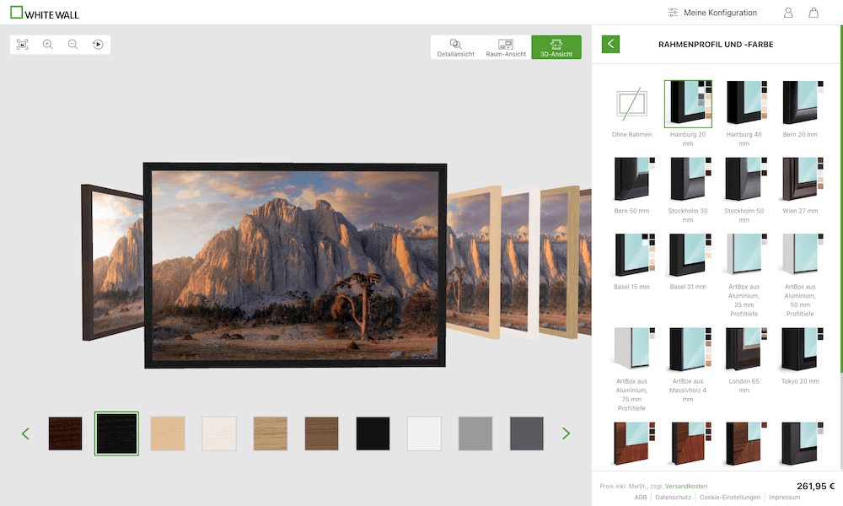The height and width of the screenshot is (506, 843).
Task: Select the Basel 15 mm frame
Action: [x=631, y=262]
